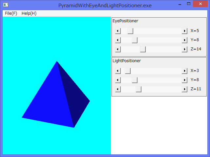Click the application icon in title bar

coord(6,5)
